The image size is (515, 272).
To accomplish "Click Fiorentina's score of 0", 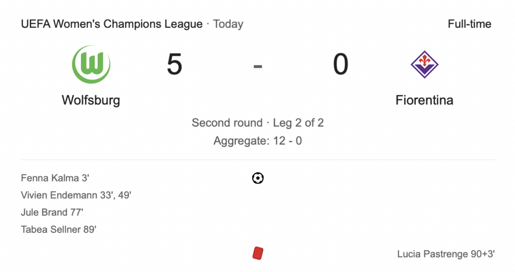I will coord(340,65).
